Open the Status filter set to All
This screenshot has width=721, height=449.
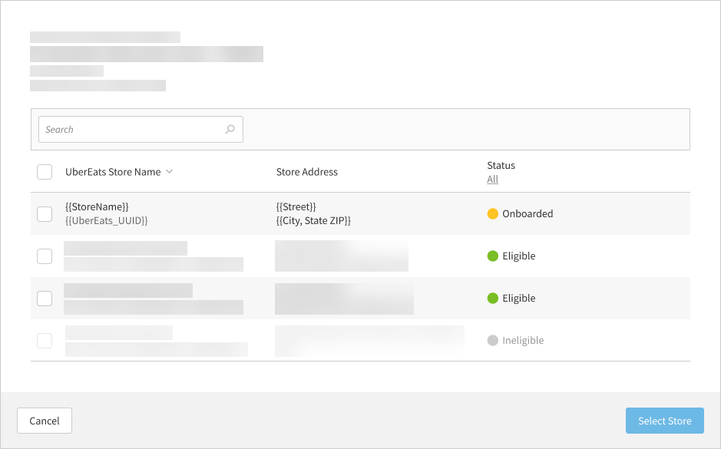click(x=492, y=180)
